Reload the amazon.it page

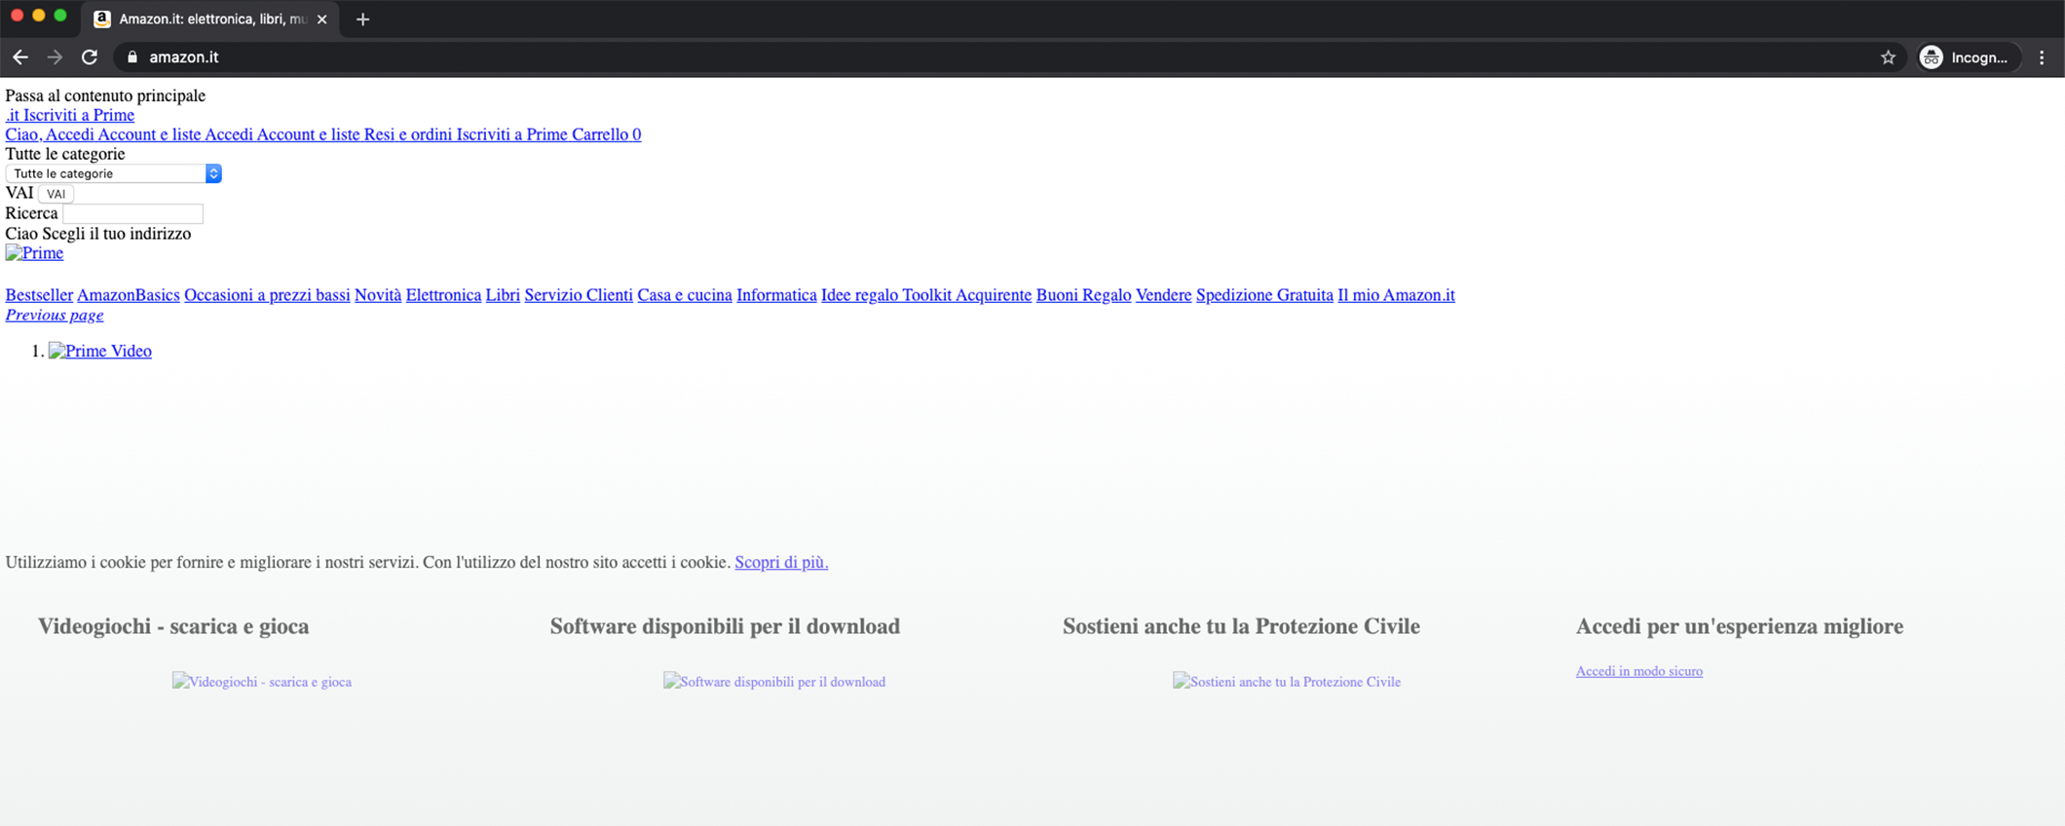pyautogui.click(x=90, y=57)
